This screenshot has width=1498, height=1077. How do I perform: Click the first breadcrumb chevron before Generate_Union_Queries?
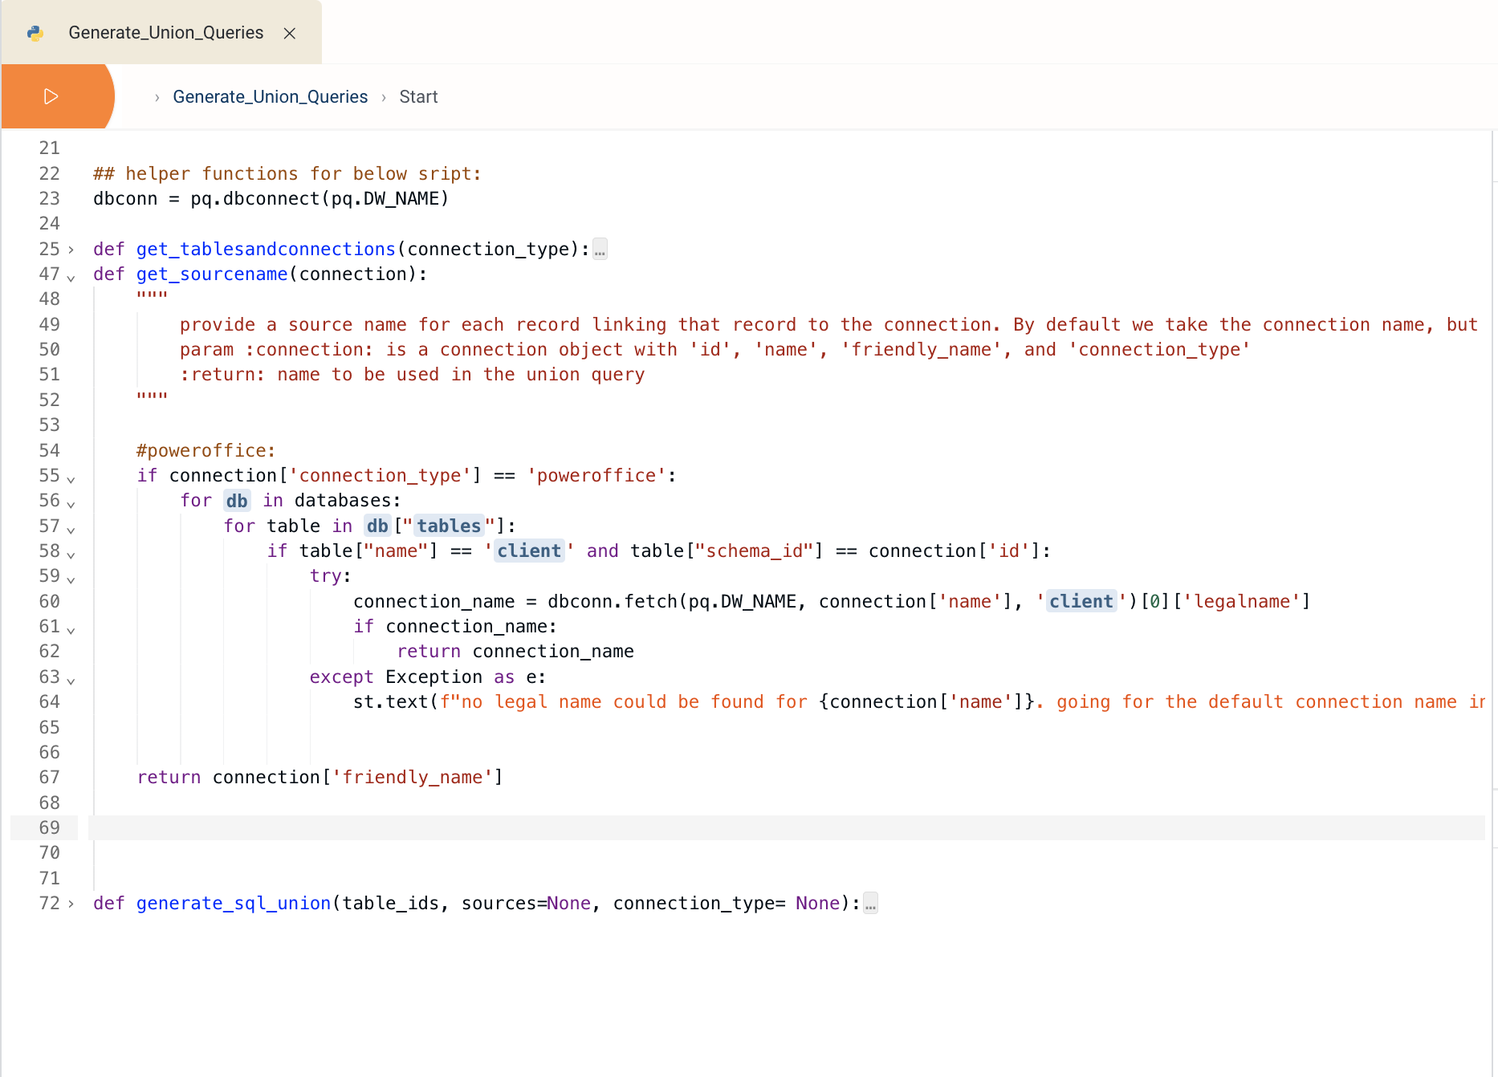pos(157,97)
